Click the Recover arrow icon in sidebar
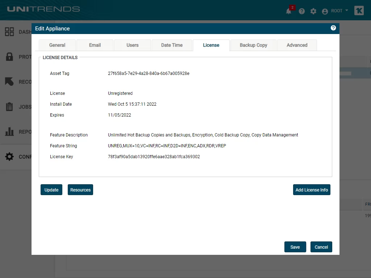This screenshot has height=278, width=371. (x=9, y=81)
